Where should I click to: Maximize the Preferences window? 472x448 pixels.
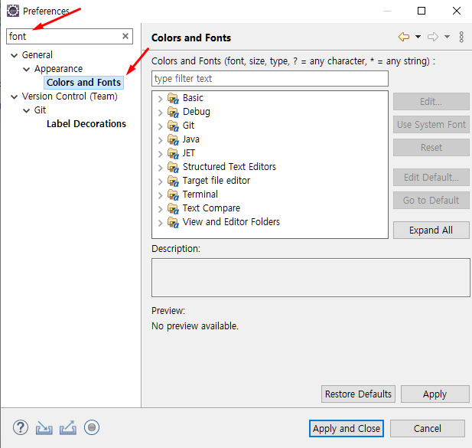422,11
